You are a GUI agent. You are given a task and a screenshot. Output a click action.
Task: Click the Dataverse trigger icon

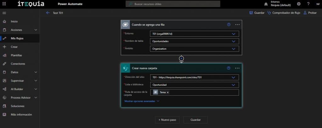point(125,24)
